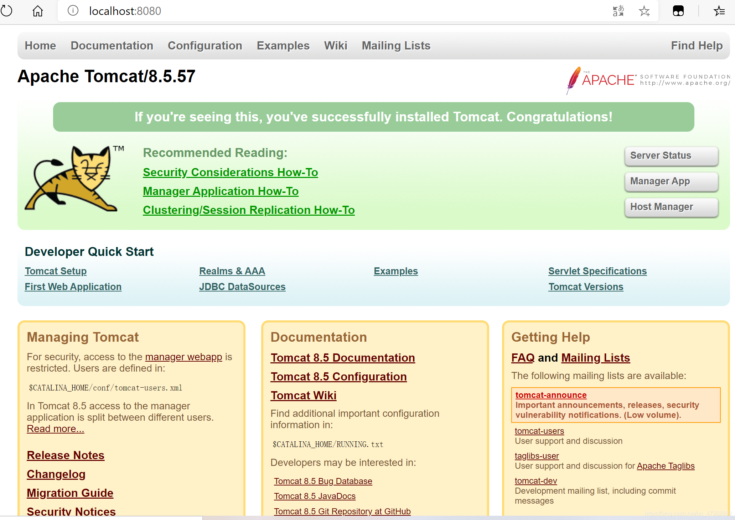Click the $CATALINA_HOME/RUNNING.txt path text

click(328, 444)
